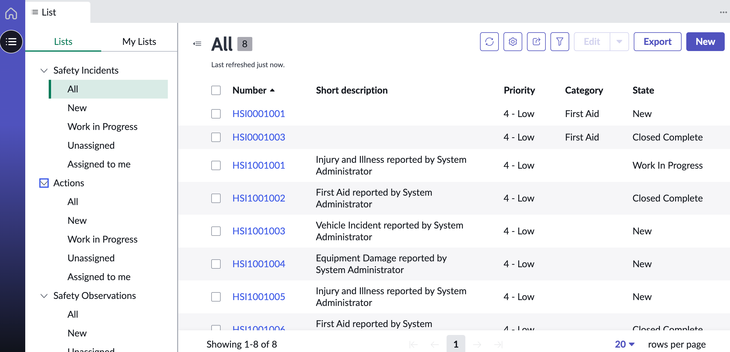Refresh the list with refresh icon

click(x=489, y=42)
